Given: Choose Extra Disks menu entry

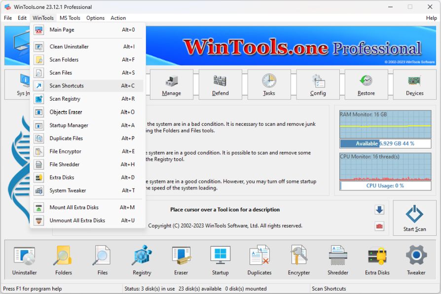Looking at the screenshot, I should (x=88, y=178).
